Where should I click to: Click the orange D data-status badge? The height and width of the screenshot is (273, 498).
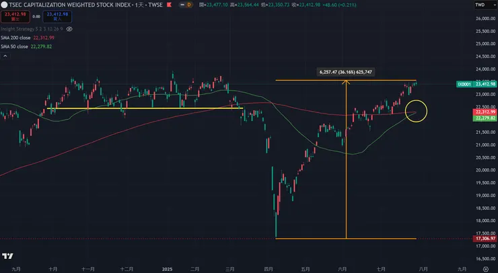[189, 5]
